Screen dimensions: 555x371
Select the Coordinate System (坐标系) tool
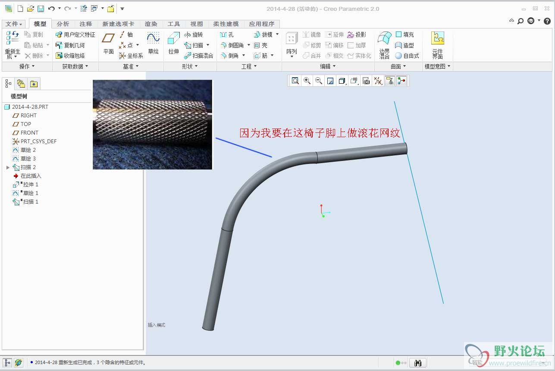tap(131, 56)
